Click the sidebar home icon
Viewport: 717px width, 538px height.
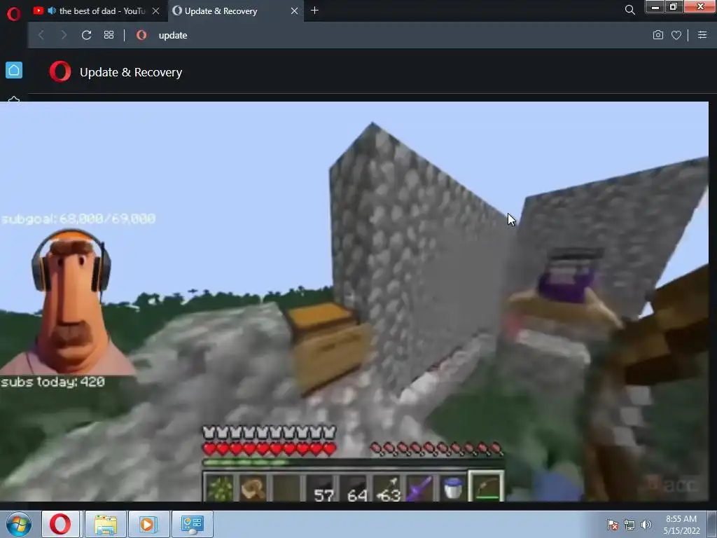pos(14,71)
